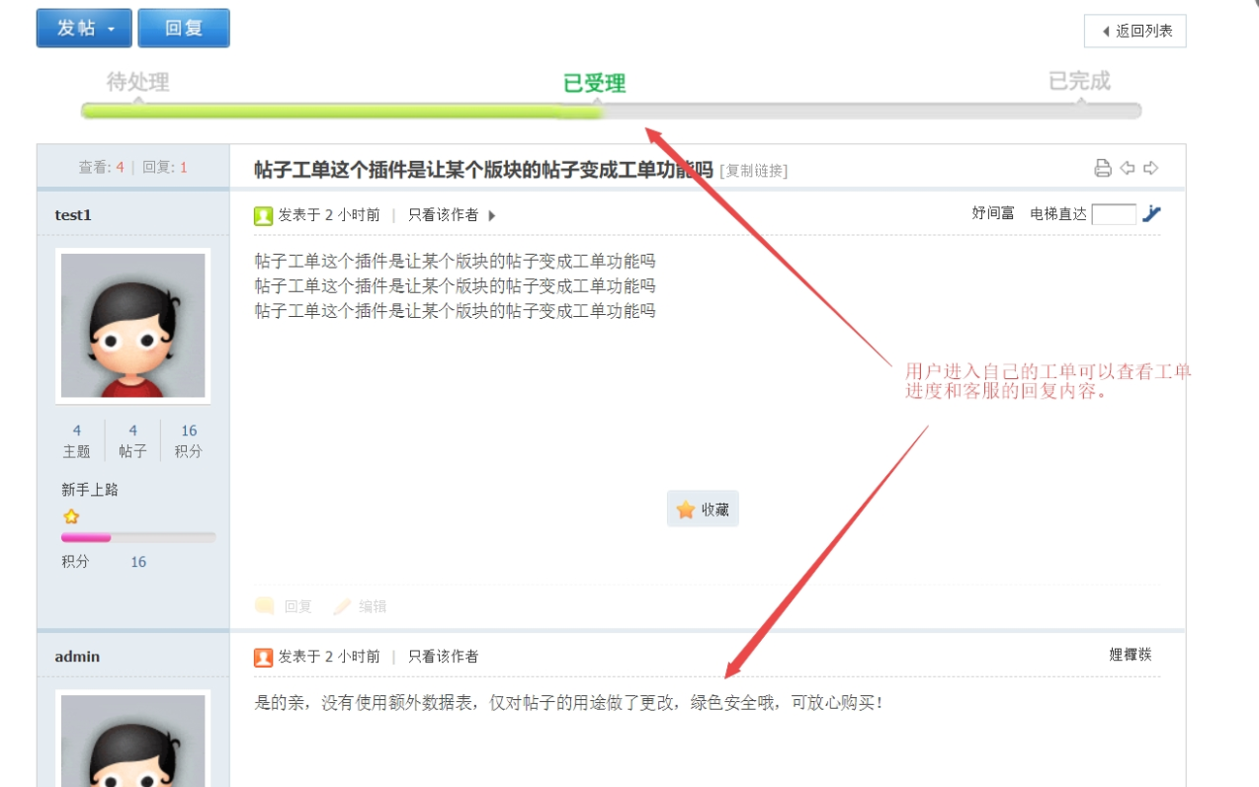Click the 回复 button at top
Image resolution: width=1259 pixels, height=787 pixels.
click(184, 29)
